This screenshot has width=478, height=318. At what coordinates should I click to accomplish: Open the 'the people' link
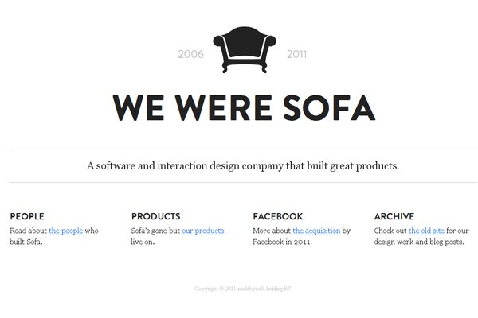coord(66,231)
